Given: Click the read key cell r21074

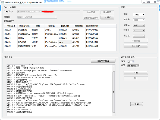Looking at the screenshot, I should coord(79,38).
